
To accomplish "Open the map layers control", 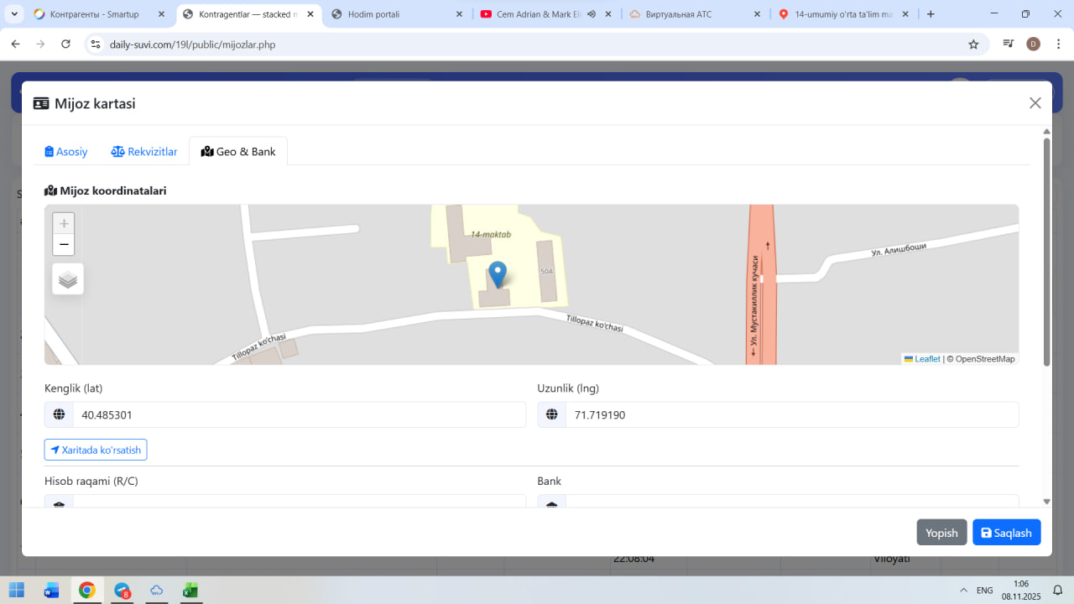I will [x=68, y=279].
